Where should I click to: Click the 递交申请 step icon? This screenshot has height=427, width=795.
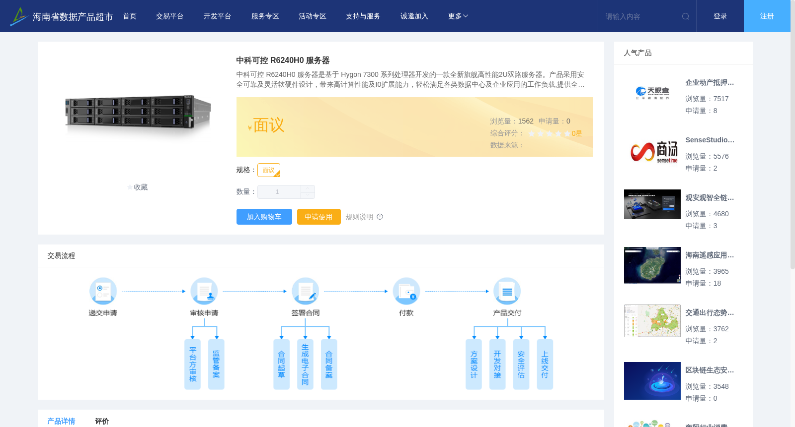pos(103,291)
